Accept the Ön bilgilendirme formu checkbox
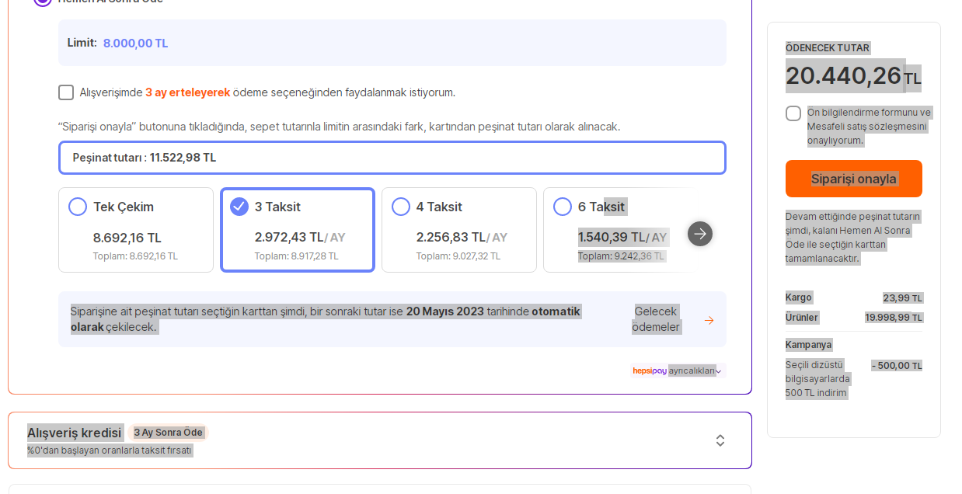 pyautogui.click(x=793, y=113)
